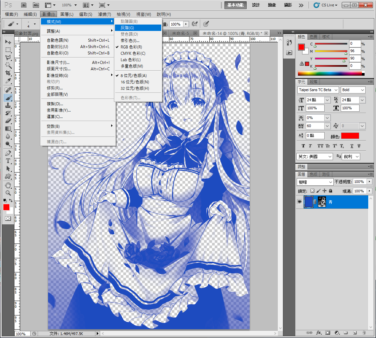The width and height of the screenshot is (376, 338).
Task: Select the Path Selection tool
Action: point(8,168)
